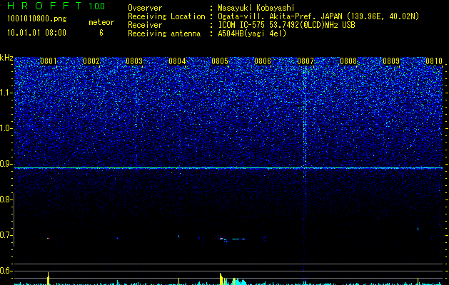
Task: Click the ICOM IC-575 receiver text
Action: coord(286,25)
